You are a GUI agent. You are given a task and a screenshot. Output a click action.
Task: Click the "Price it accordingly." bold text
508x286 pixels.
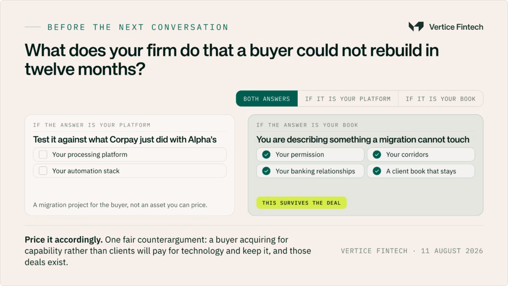click(63, 240)
